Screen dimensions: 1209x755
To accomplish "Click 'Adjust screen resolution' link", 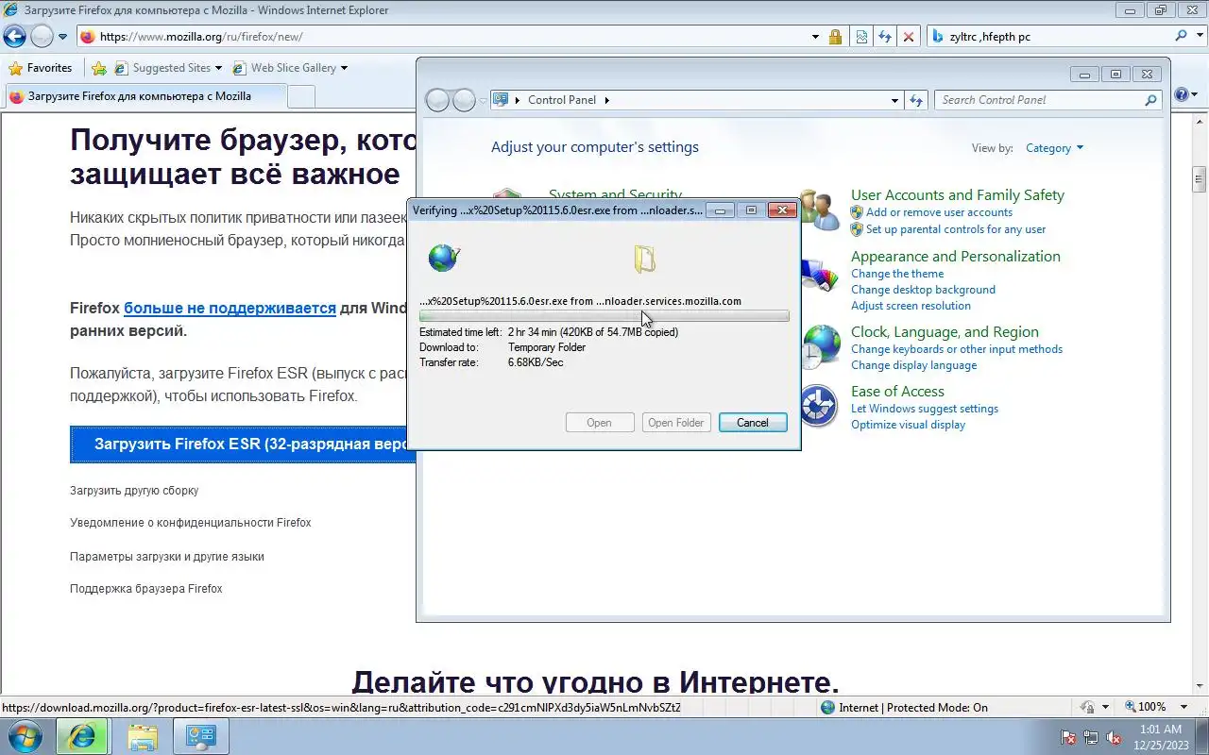I will (911, 306).
